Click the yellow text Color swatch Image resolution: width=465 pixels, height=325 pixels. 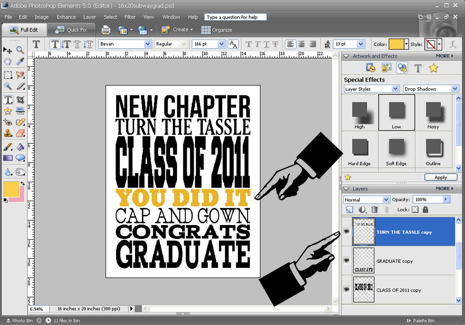396,44
